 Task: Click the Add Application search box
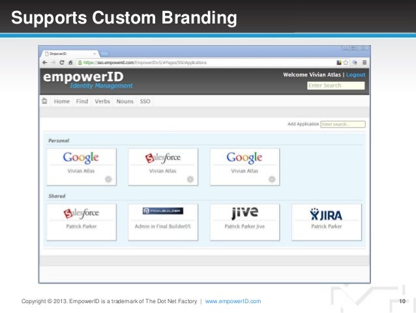[343, 124]
